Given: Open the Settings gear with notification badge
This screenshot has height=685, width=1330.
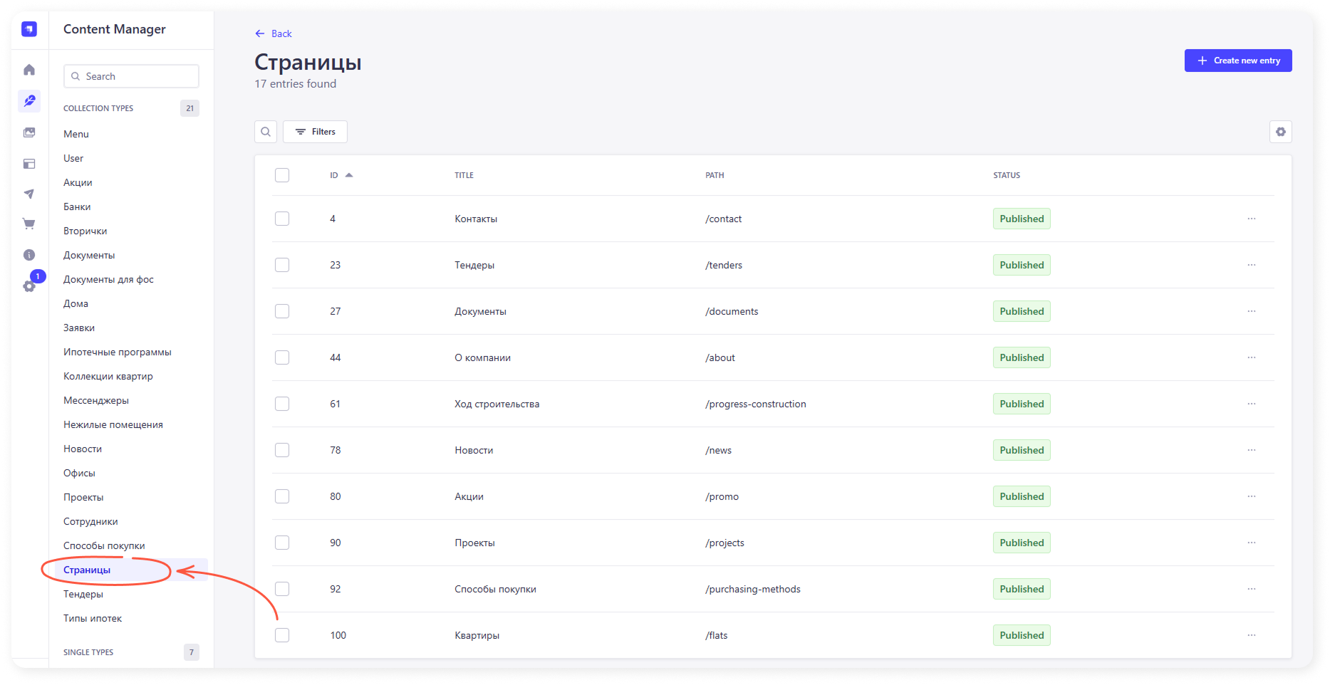Looking at the screenshot, I should click(29, 286).
